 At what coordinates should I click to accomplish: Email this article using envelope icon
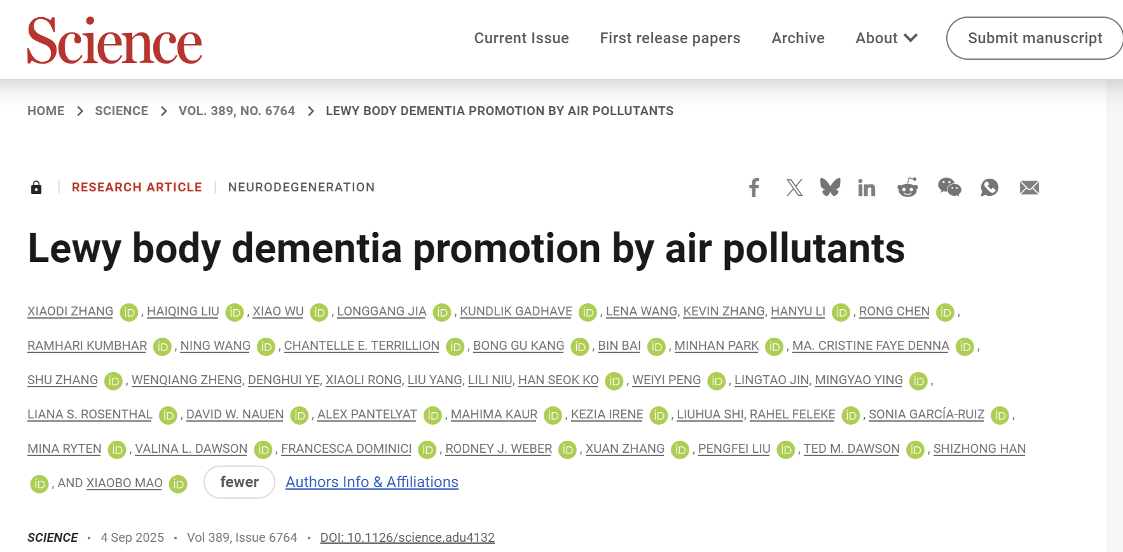(x=1029, y=188)
